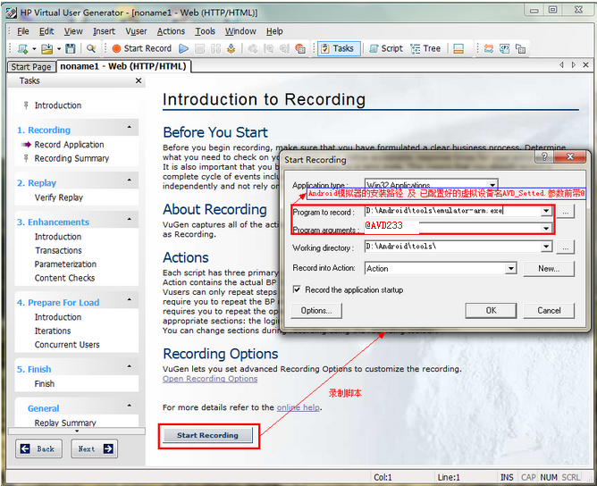Viewport: 597px width, 486px height.
Task: Click the orange output window icon
Action: coord(458,49)
